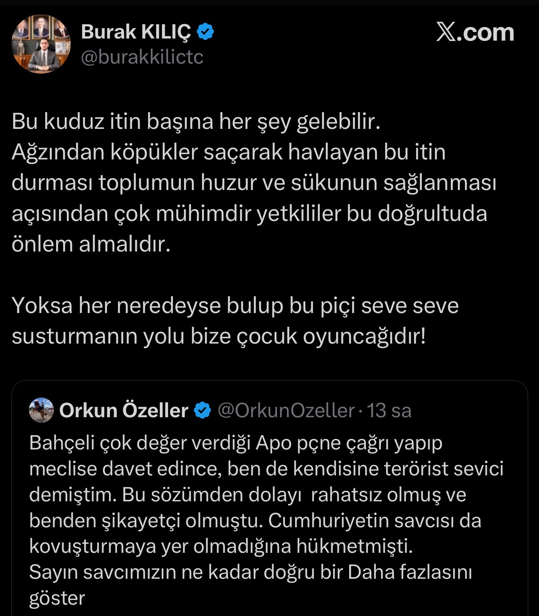
Task: Click the line ending "çocuk oyuncağıdır!"
Action: pos(219,336)
